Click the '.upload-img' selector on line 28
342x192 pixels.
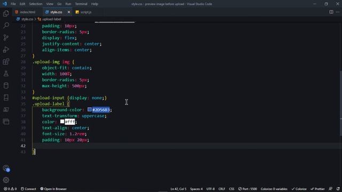(x=46, y=62)
